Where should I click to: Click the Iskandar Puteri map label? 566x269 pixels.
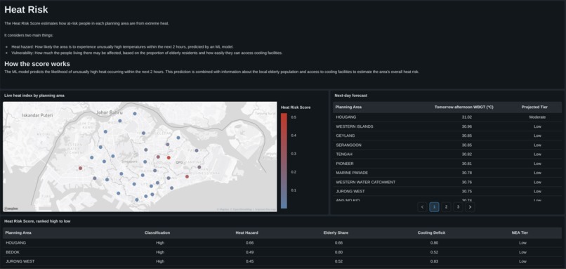[37, 116]
